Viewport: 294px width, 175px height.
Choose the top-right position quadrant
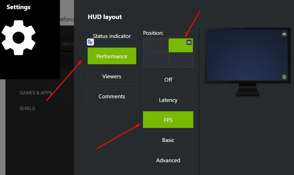181,46
